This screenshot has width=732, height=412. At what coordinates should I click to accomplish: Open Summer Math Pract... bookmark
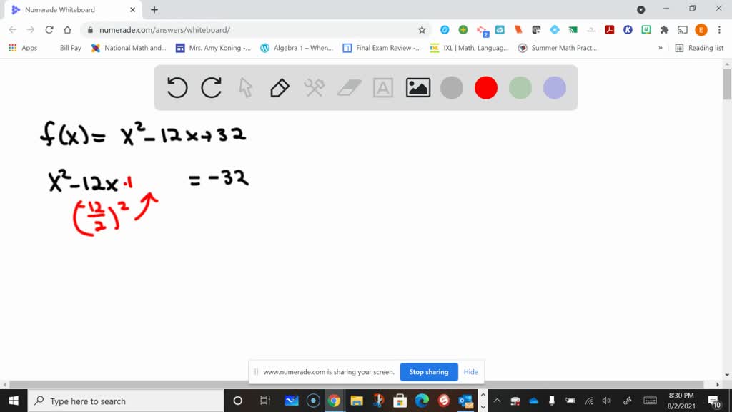(x=558, y=48)
